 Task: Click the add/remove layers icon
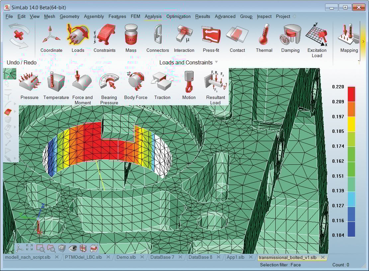tap(94, 248)
